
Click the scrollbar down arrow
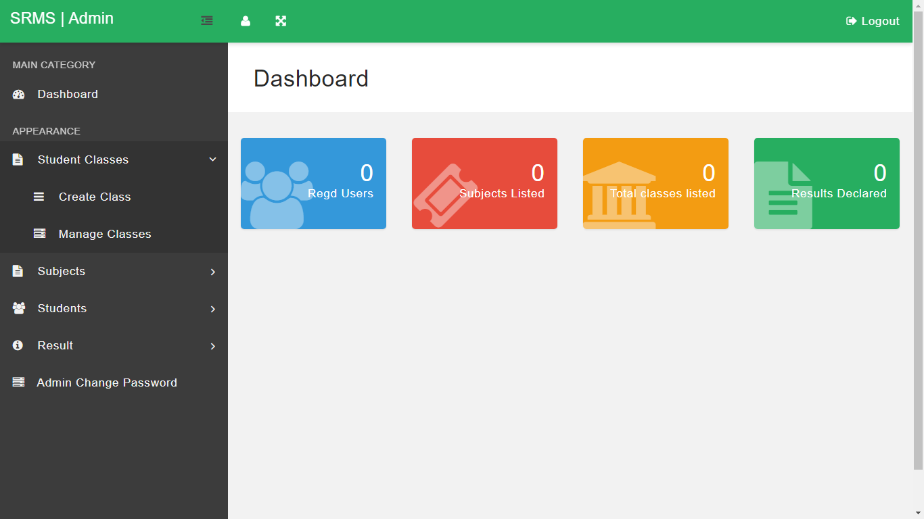[x=918, y=513]
